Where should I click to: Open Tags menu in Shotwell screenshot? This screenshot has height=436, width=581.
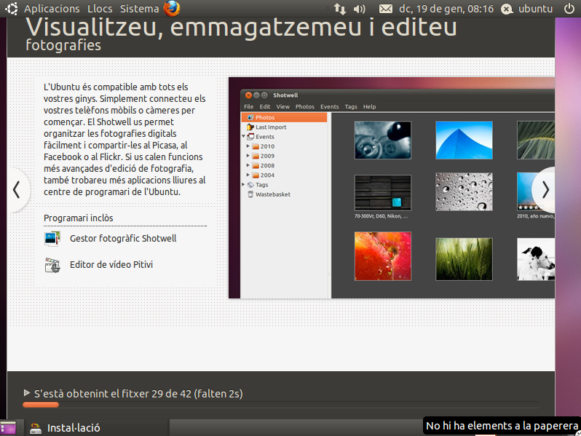point(351,107)
